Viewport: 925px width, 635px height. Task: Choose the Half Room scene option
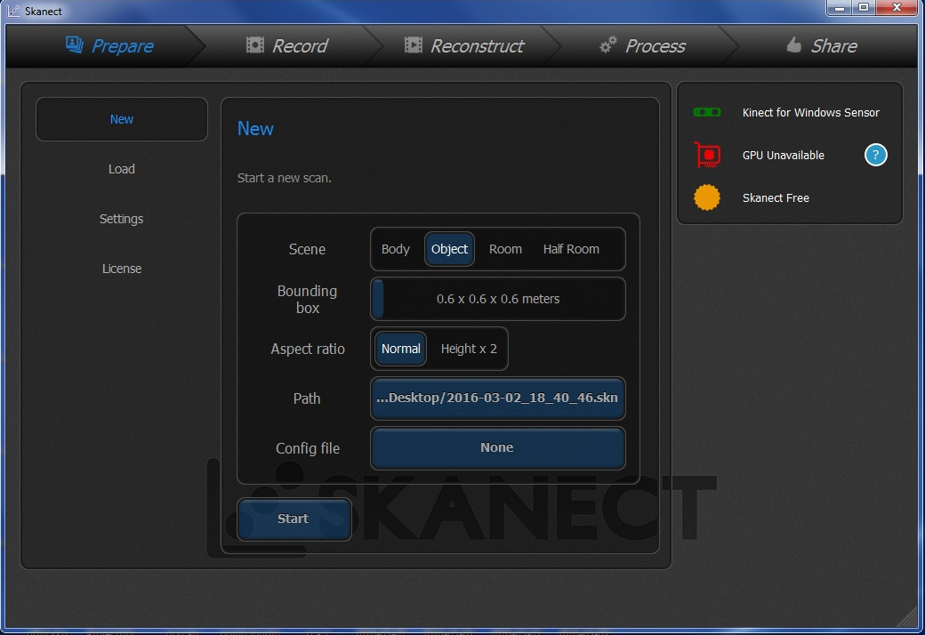[571, 249]
